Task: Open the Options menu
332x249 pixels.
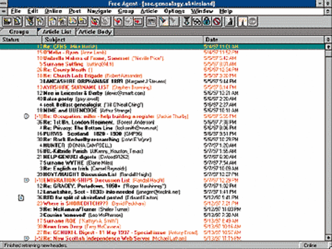Action: (174, 11)
